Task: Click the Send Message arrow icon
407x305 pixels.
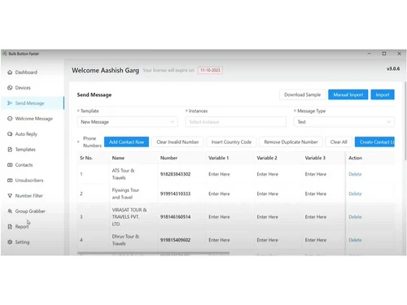Action: (10, 103)
